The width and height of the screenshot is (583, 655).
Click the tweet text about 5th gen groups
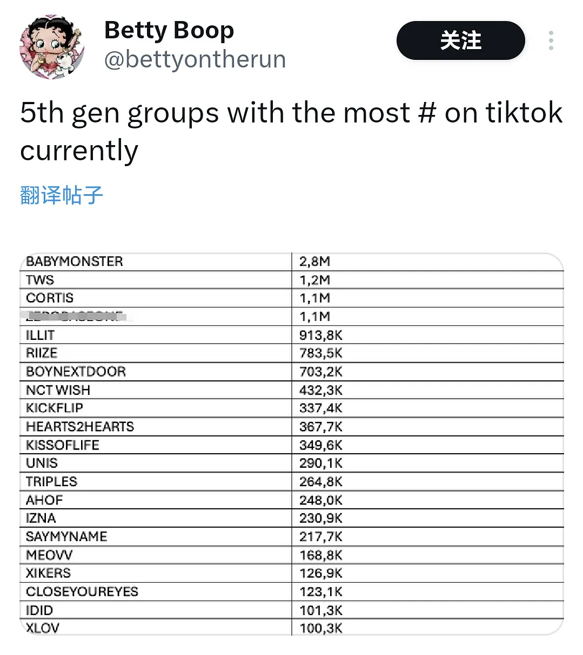point(291,131)
